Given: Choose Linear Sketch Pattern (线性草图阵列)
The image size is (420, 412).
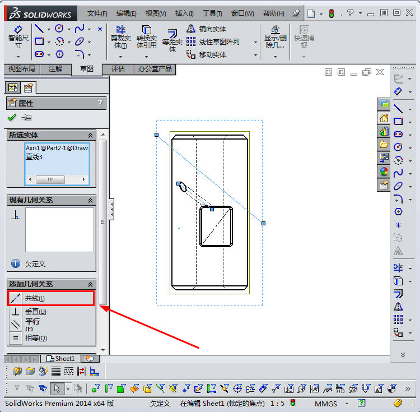Looking at the screenshot, I should point(213,41).
